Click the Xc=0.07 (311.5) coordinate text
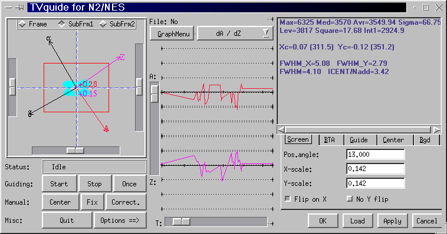The width and height of the screenshot is (447, 234). [x=307, y=47]
